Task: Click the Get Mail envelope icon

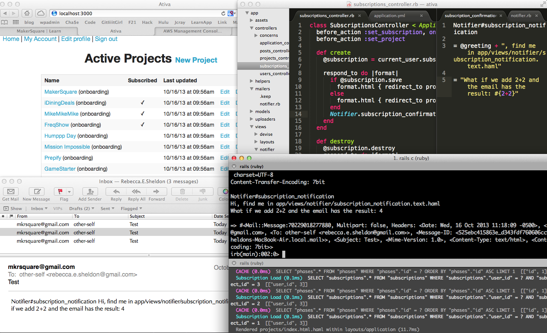Action: (x=11, y=192)
